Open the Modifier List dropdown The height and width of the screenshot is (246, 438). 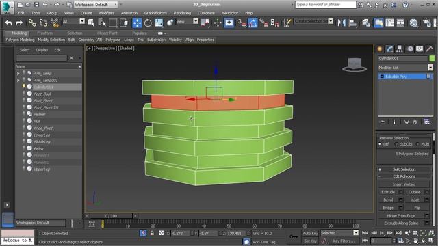pyautogui.click(x=405, y=68)
